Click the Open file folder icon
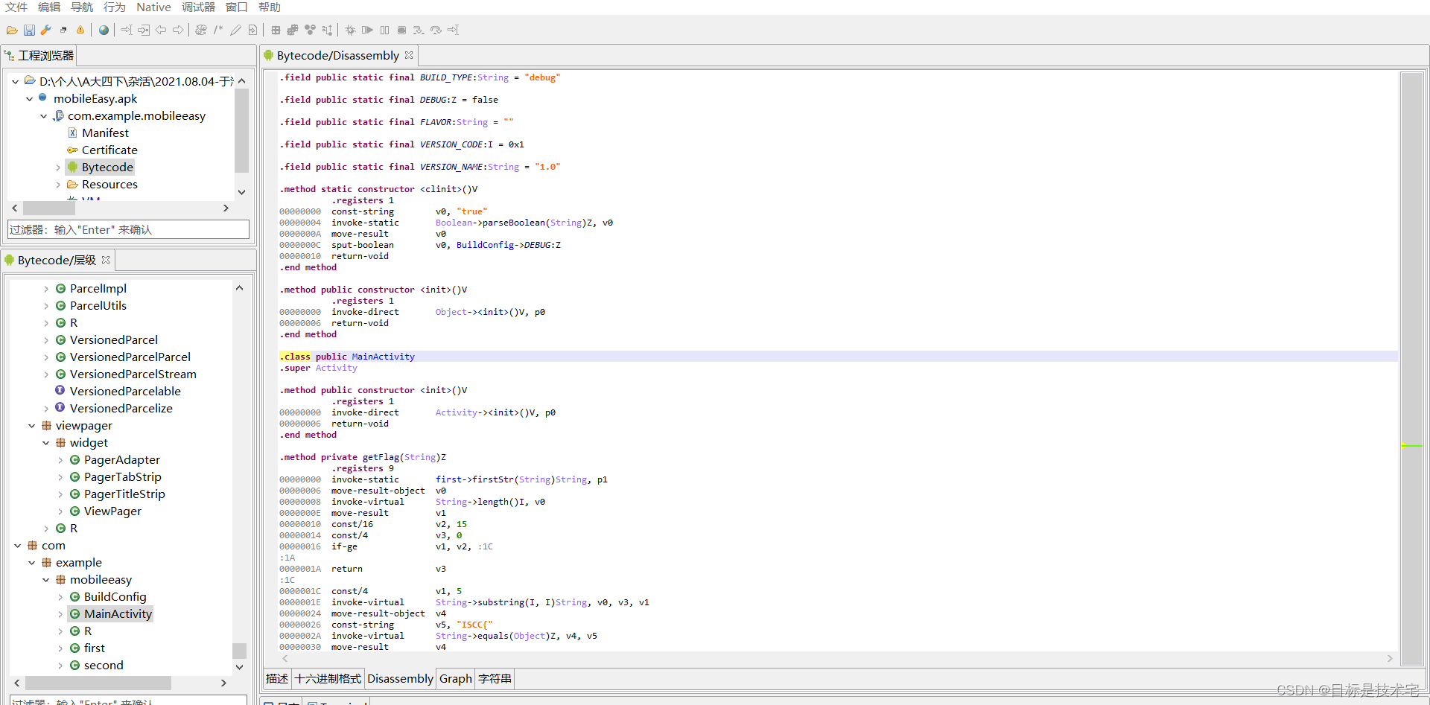This screenshot has height=705, width=1430. coord(12,31)
